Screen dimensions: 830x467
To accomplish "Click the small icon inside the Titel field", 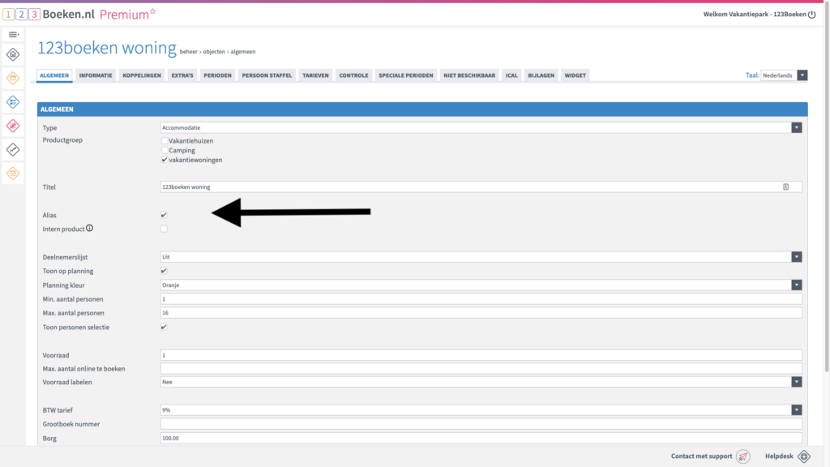I will (785, 187).
